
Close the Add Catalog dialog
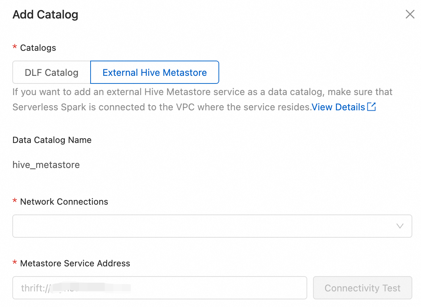click(410, 15)
